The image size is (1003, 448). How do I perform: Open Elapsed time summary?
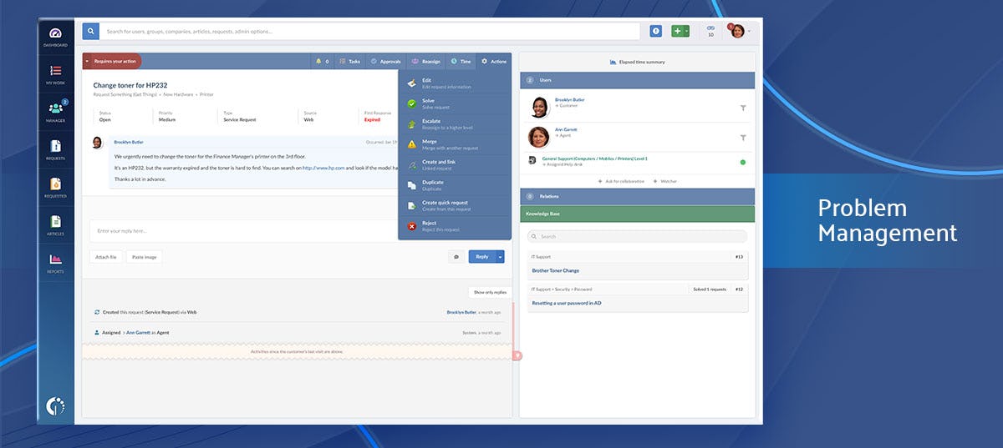(637, 62)
